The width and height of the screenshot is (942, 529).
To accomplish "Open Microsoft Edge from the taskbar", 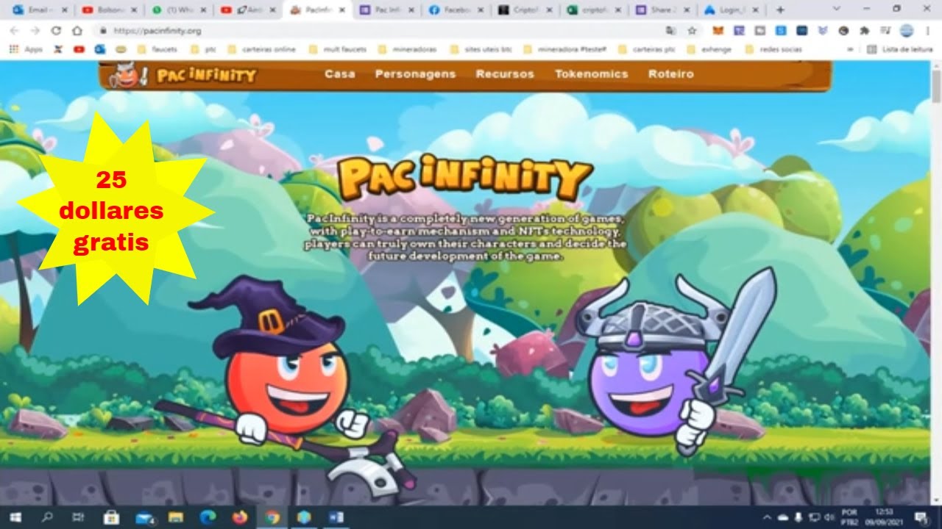I will pyautogui.click(x=207, y=517).
